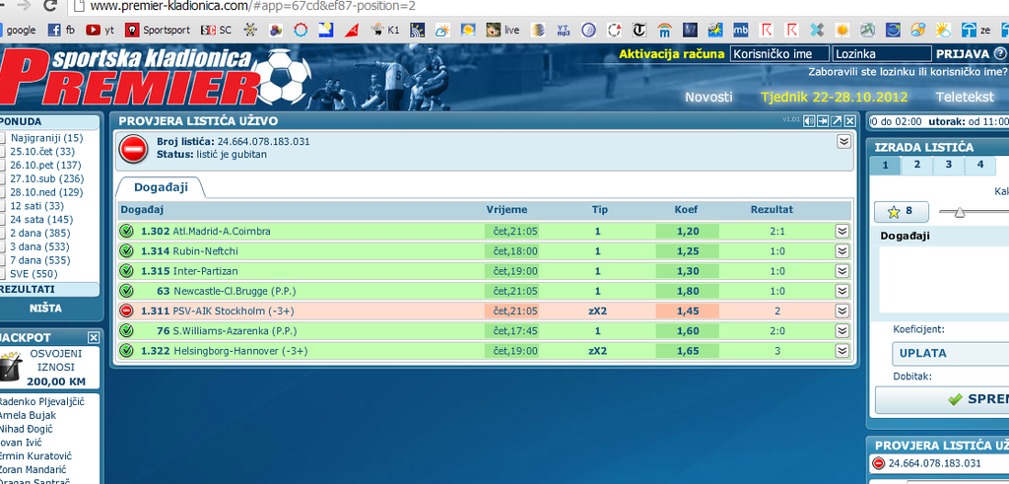Viewport: 1009px width, 484px height.
Task: Open the YouTube 'yt' bookmark
Action: pos(100,30)
